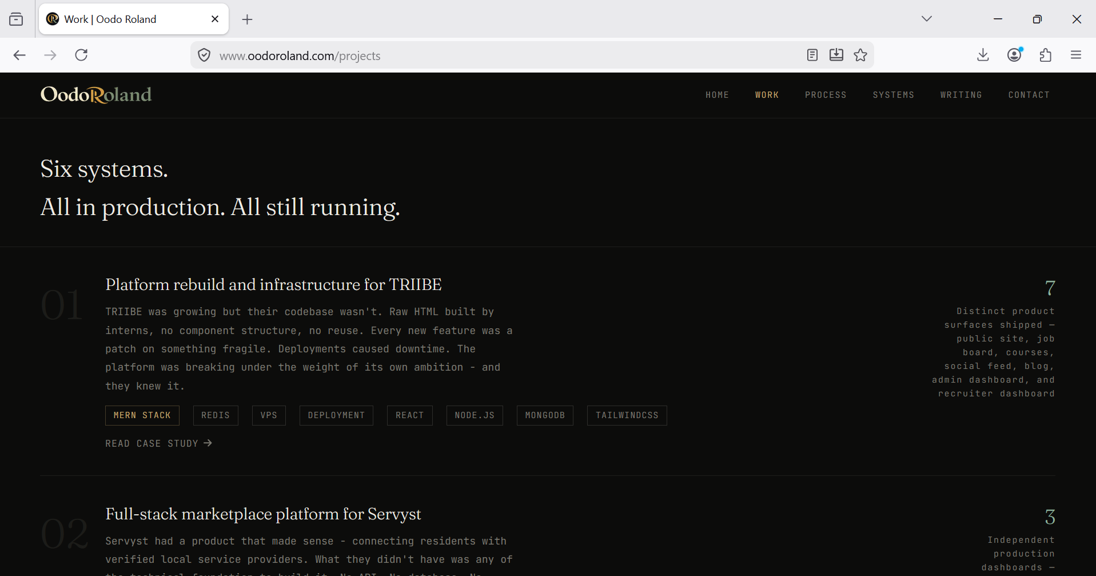Open the Servyst marketplace platform project title
The image size is (1096, 576).
pyautogui.click(x=263, y=514)
